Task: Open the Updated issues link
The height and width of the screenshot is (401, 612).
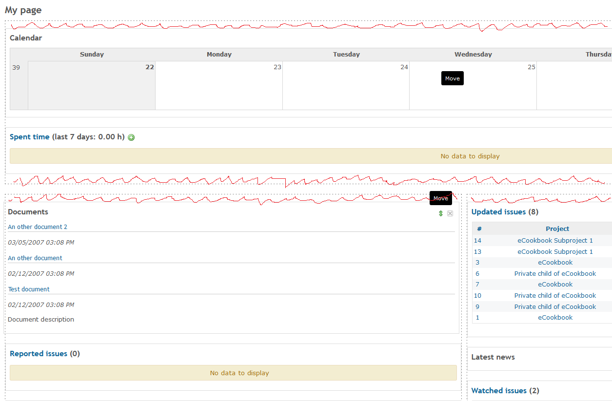Action: [498, 212]
